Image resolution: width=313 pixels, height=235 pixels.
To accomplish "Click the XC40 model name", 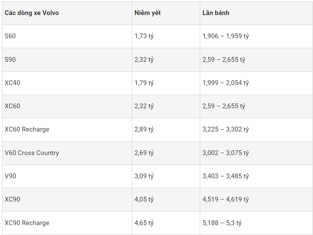I will pyautogui.click(x=12, y=83).
